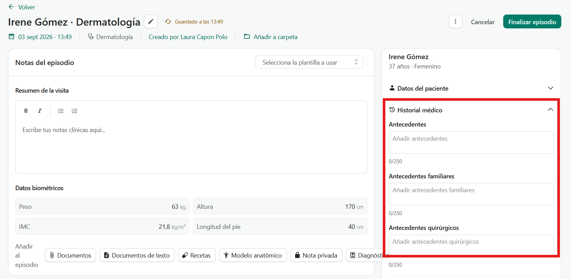The image size is (571, 279).
Task: Toggle italic formatting in notes editor
Action: click(40, 111)
